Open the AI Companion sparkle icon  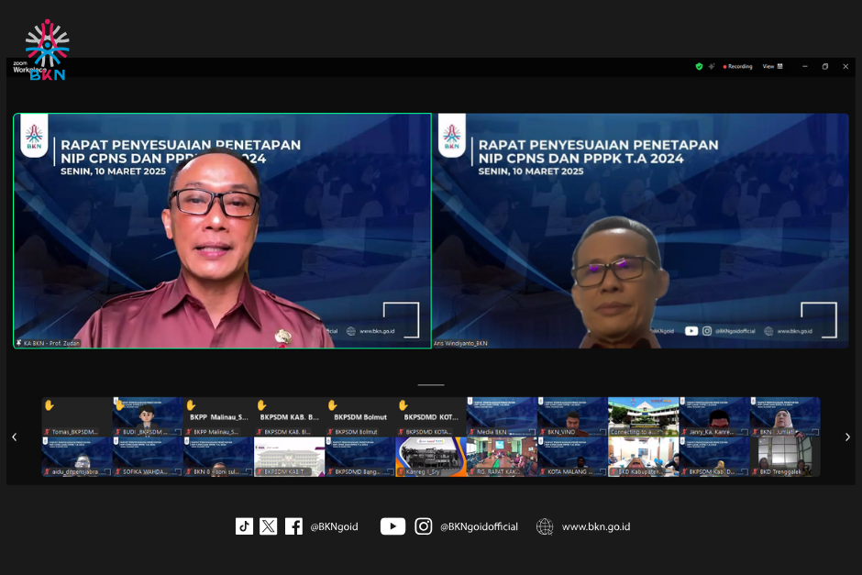coord(712,66)
